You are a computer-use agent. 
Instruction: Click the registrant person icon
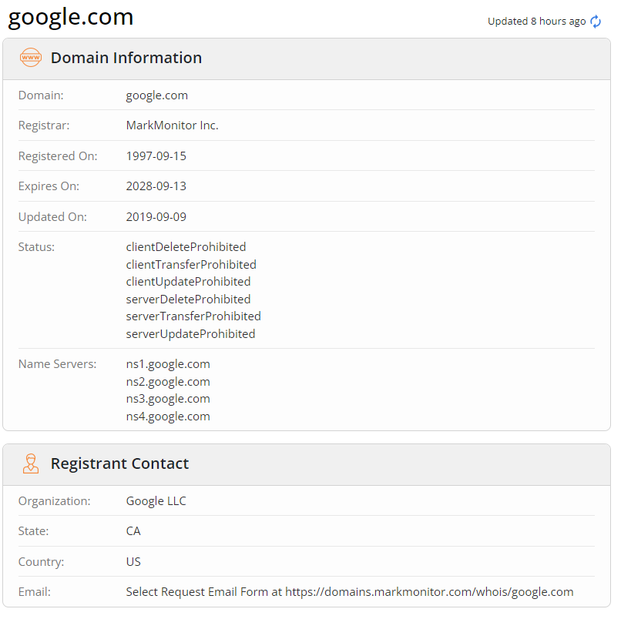click(31, 463)
